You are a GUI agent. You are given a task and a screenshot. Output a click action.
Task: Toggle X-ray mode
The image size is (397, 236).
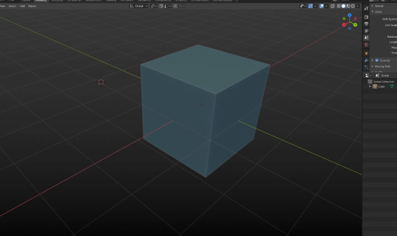click(332, 6)
